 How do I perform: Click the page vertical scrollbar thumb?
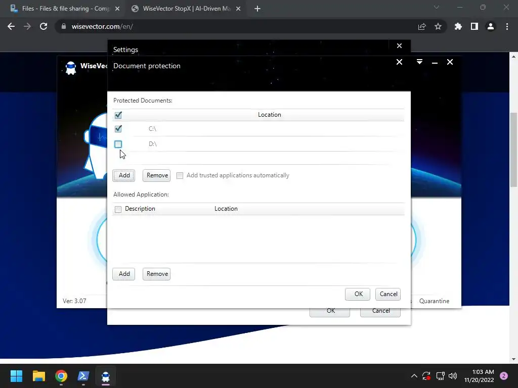coord(513,150)
